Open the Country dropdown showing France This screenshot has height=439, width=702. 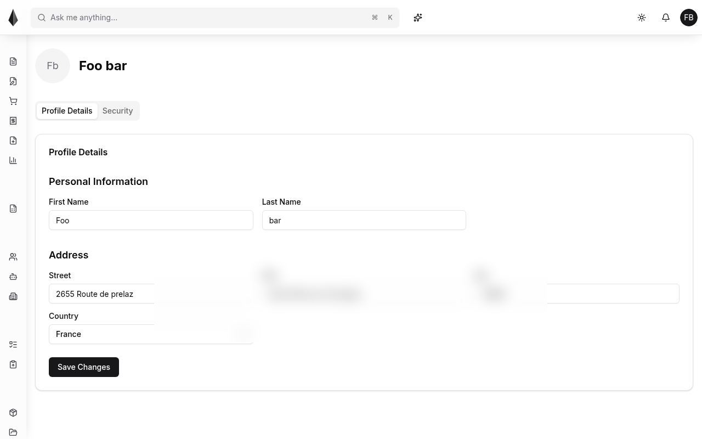[x=151, y=334]
